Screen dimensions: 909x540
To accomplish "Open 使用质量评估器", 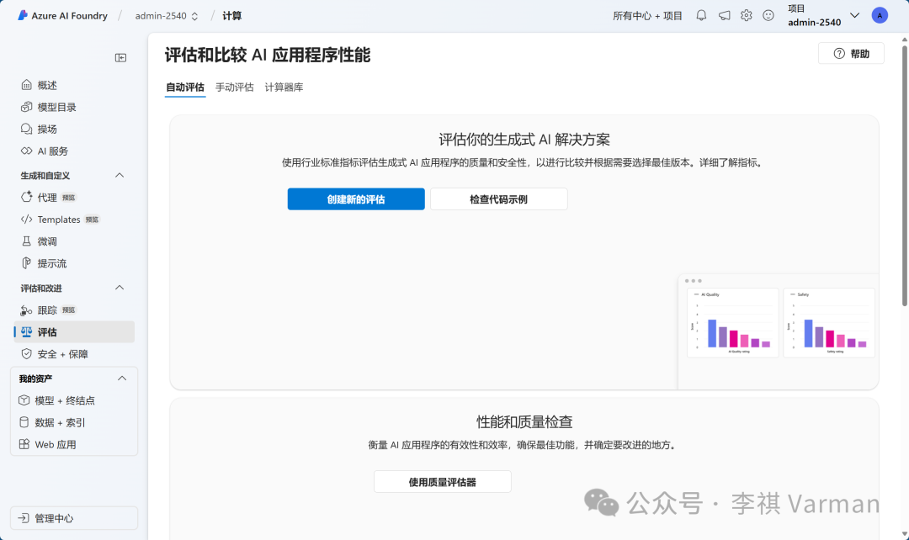I will (x=442, y=481).
